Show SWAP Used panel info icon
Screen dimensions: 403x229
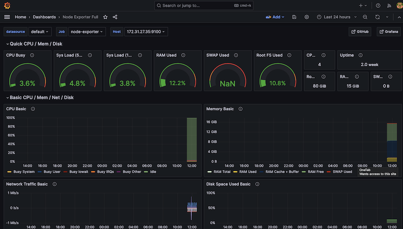[236, 55]
